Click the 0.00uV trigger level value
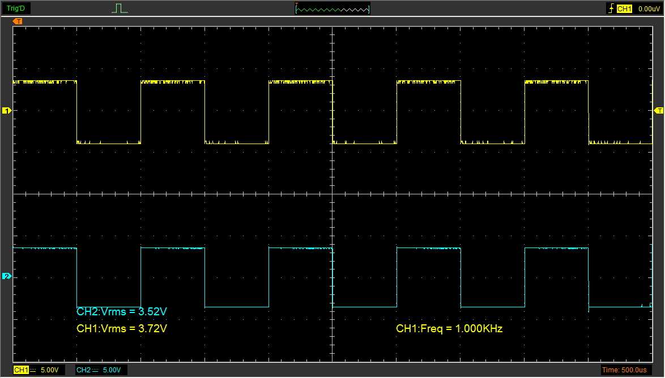The image size is (665, 378). 649,8
